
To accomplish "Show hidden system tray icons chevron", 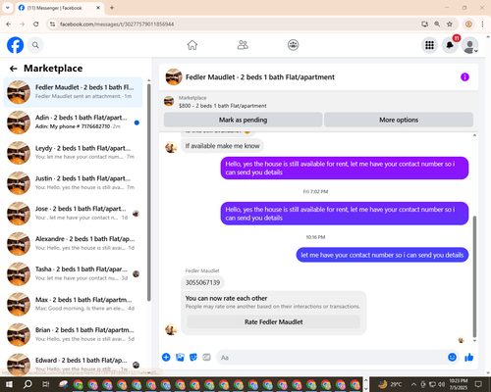I will [413, 384].
